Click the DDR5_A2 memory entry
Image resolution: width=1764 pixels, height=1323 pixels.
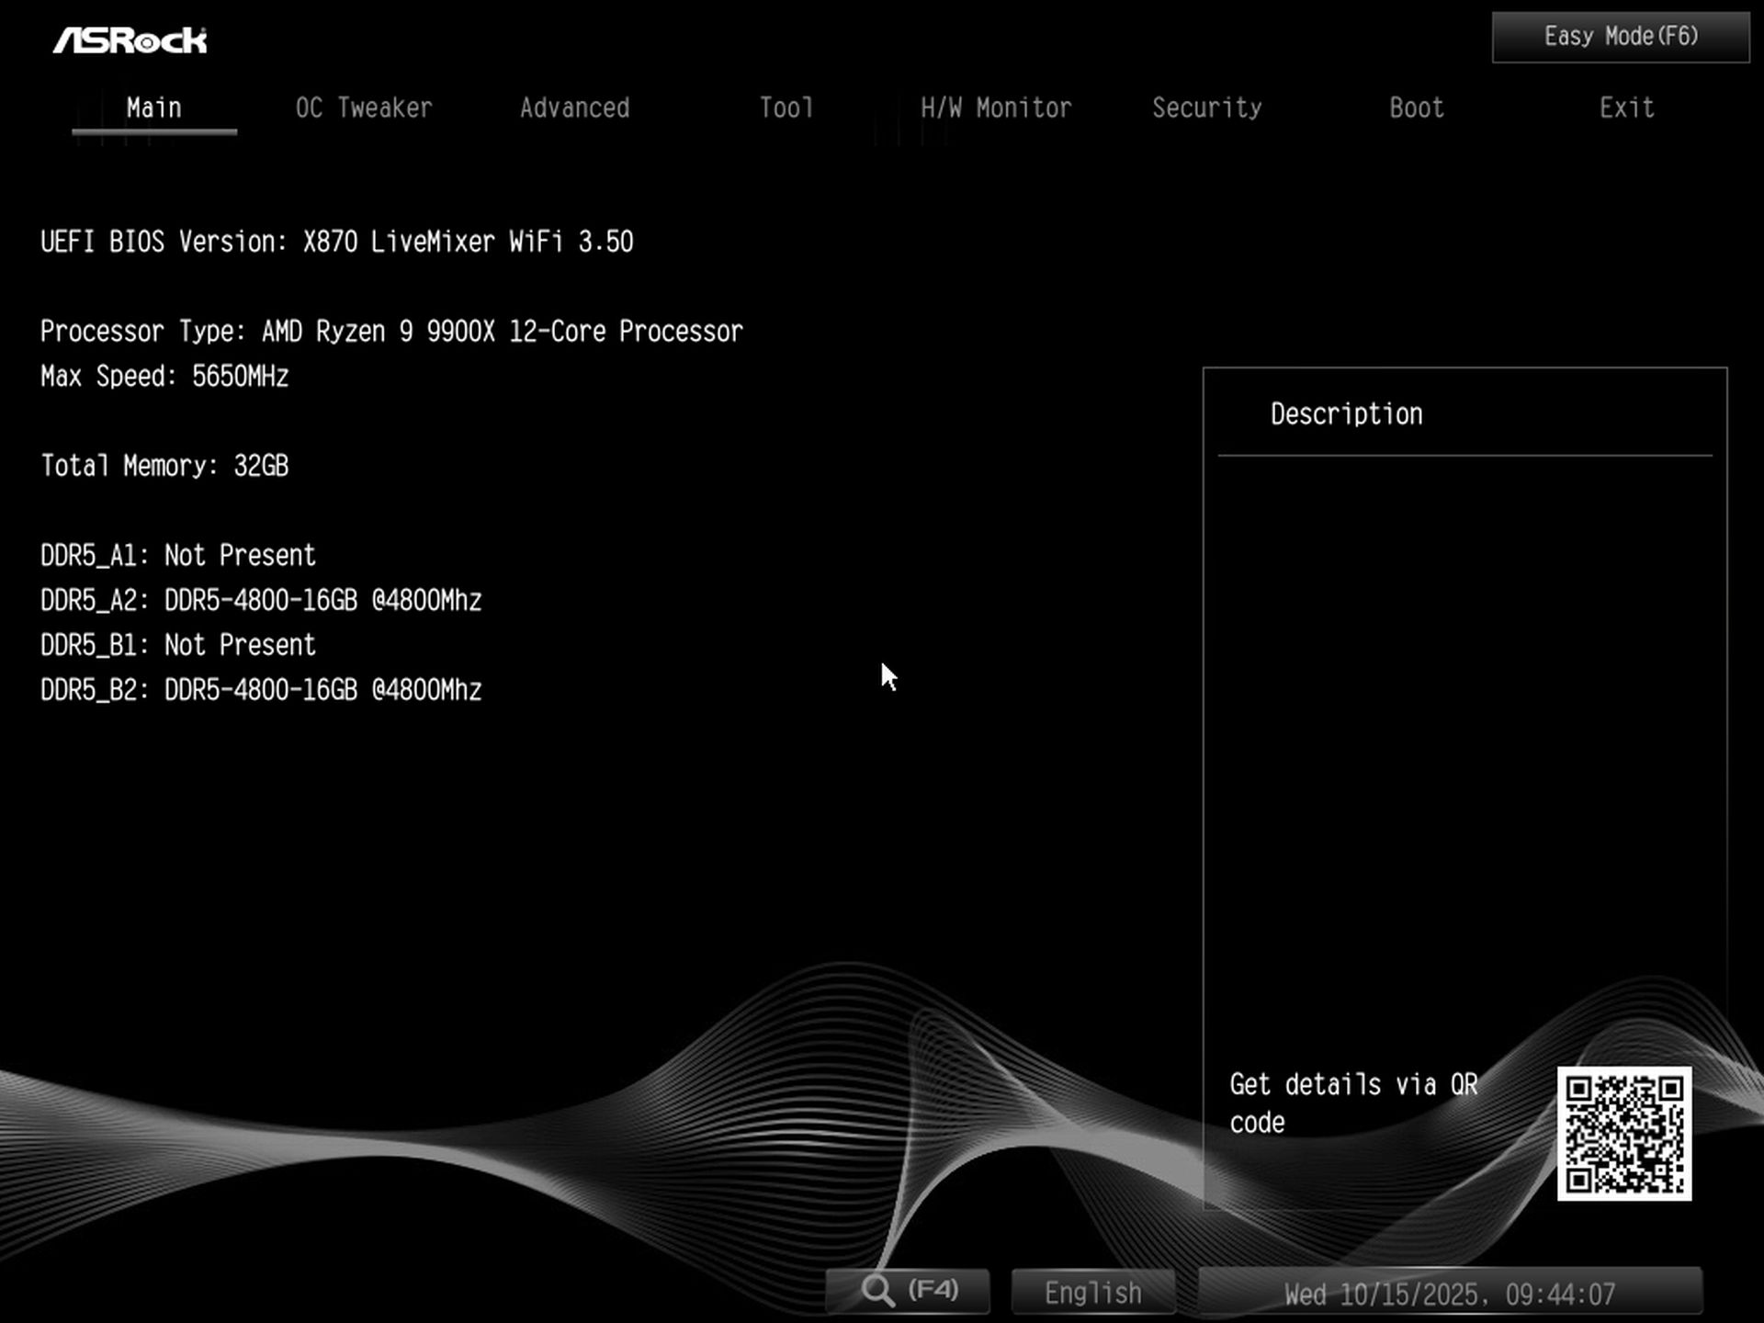coord(261,599)
